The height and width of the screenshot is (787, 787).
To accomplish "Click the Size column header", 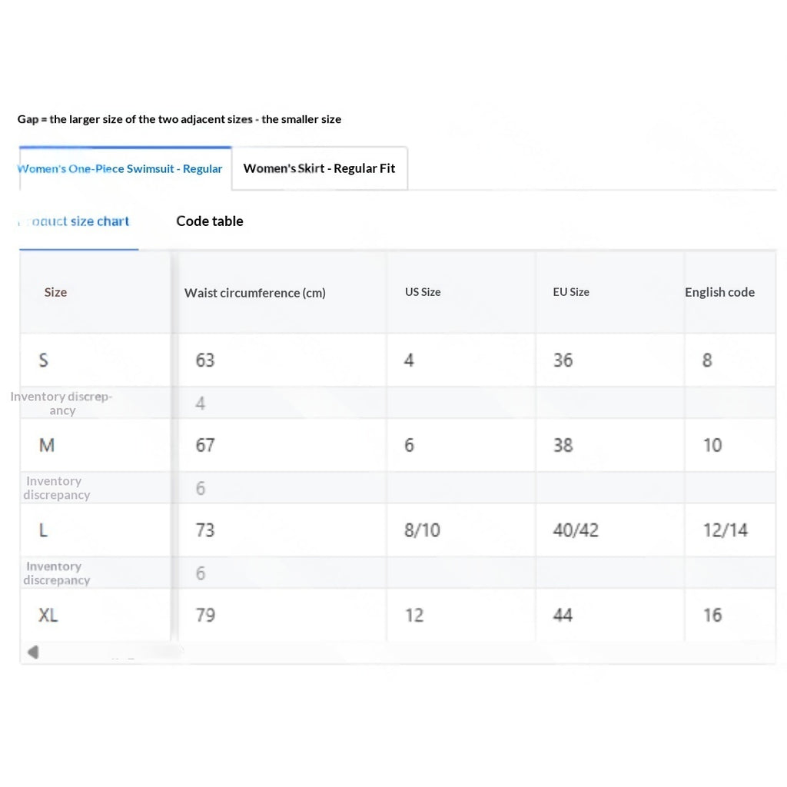I will tap(55, 292).
